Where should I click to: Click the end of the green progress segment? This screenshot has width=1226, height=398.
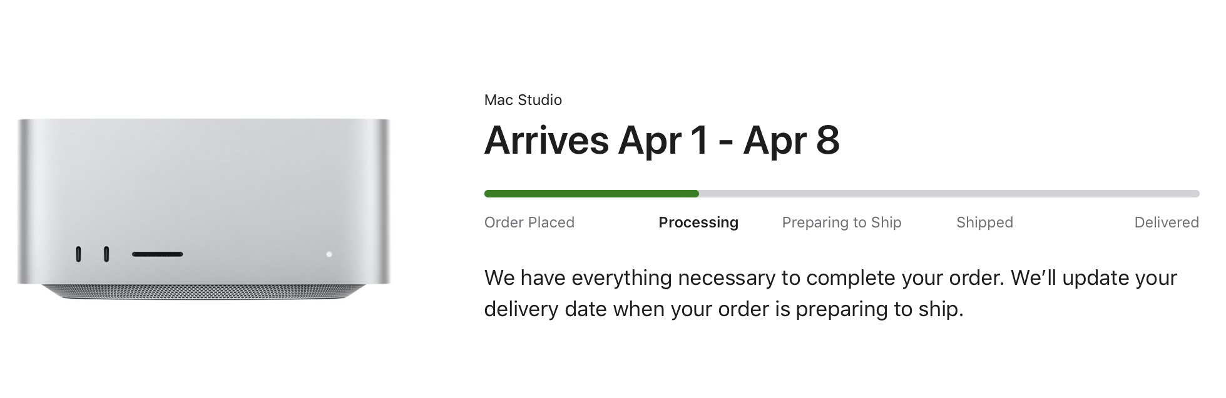tap(696, 194)
